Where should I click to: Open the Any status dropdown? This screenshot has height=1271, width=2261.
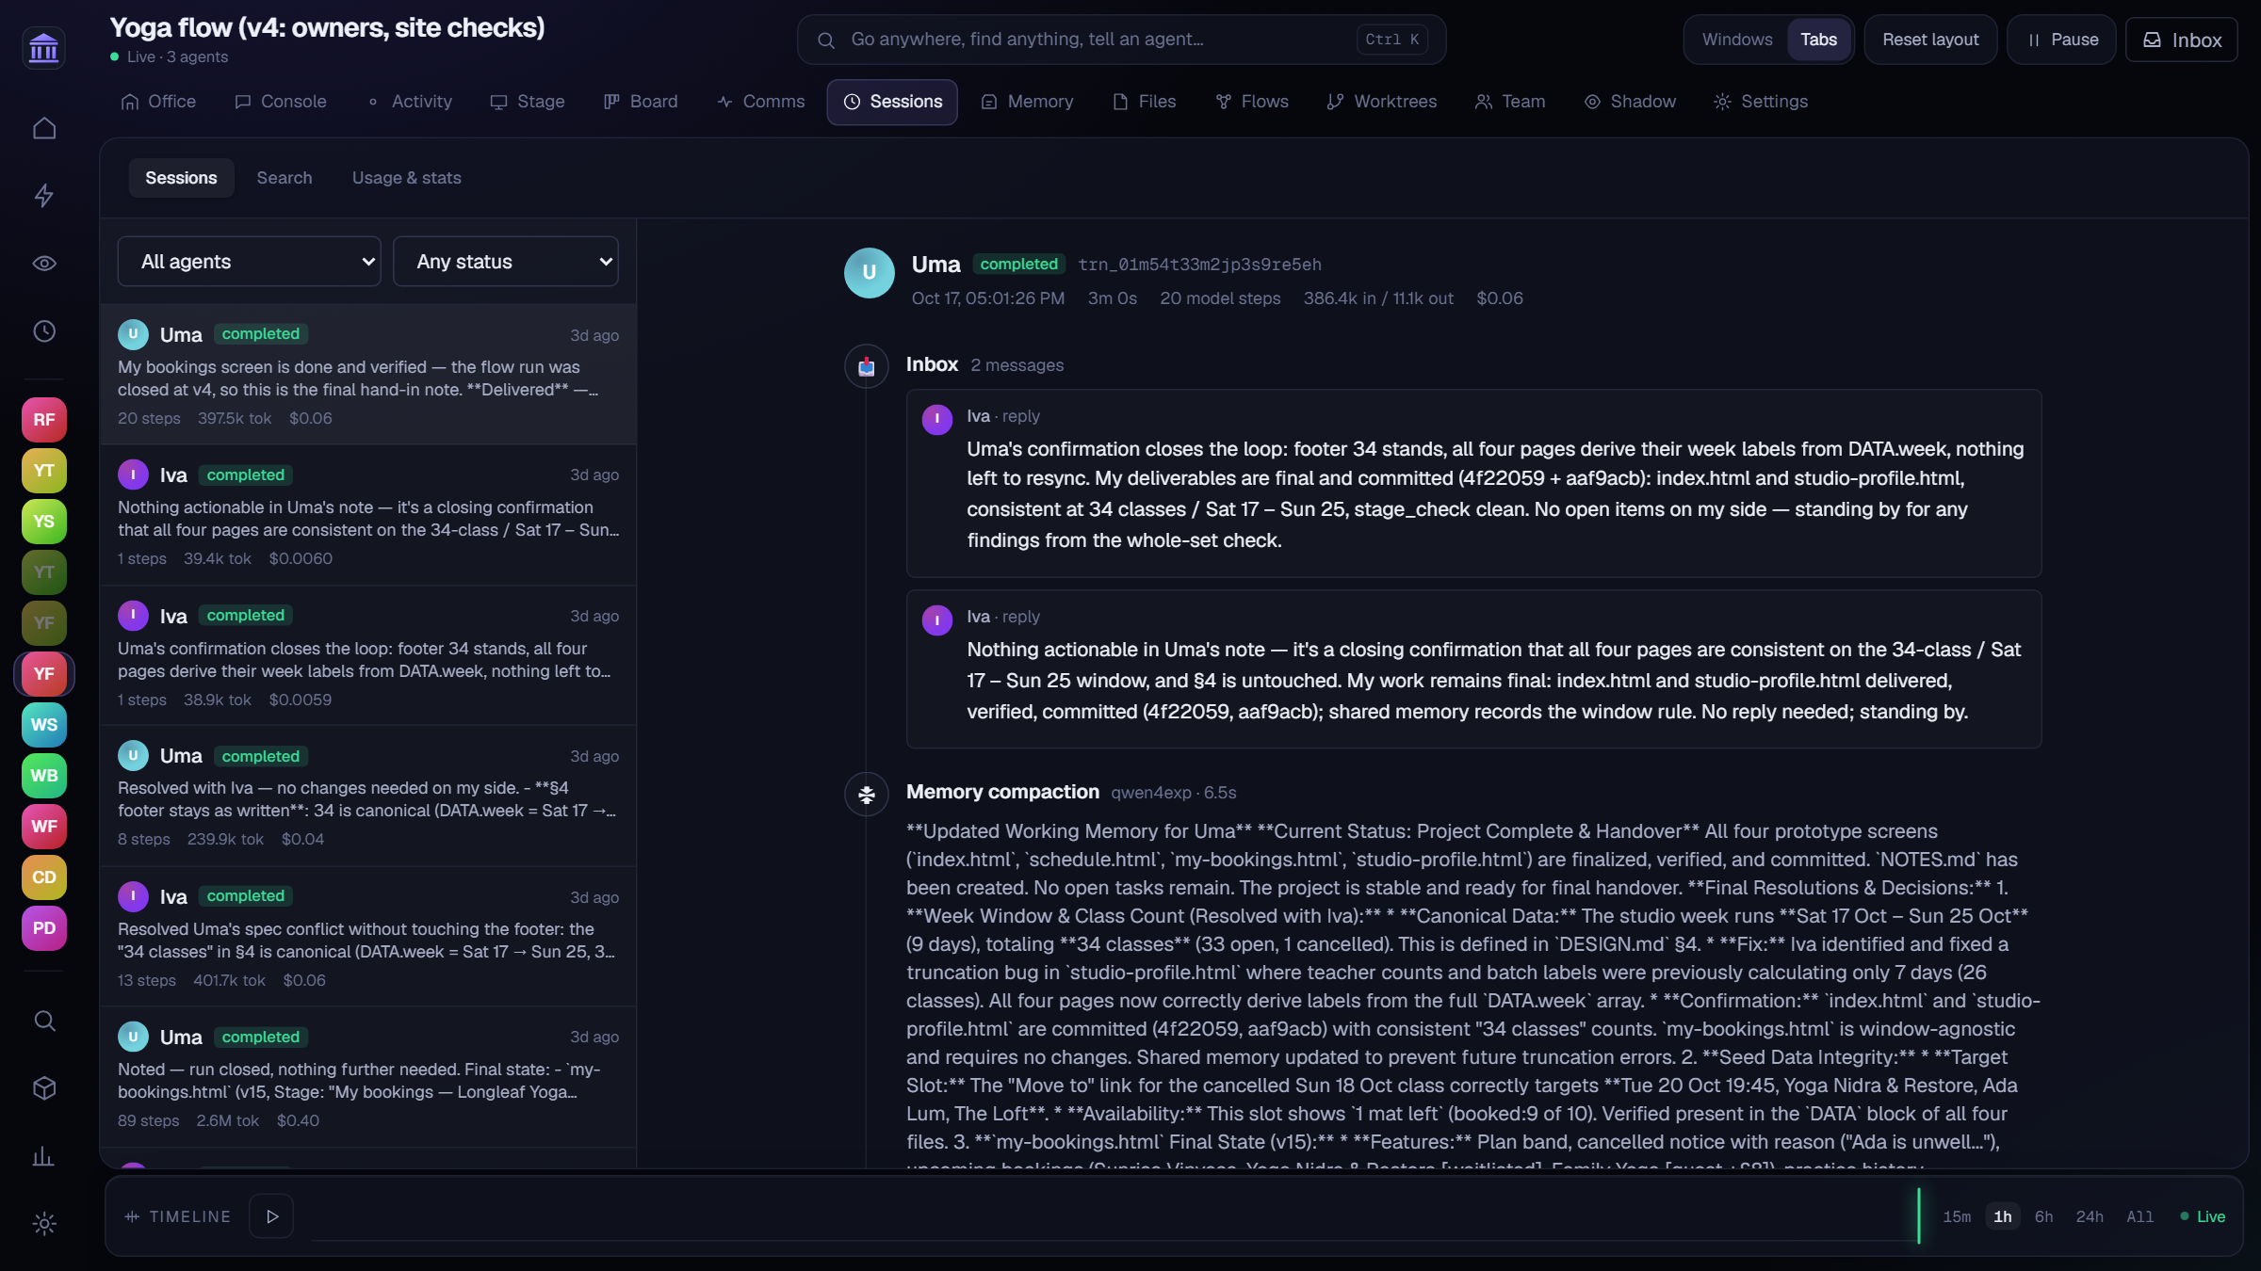[506, 262]
